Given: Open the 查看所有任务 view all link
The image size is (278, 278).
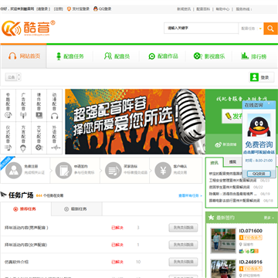Looking at the screenshot, I should [190, 195].
